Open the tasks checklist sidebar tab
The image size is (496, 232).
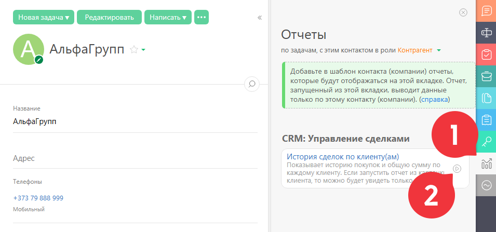point(486,54)
